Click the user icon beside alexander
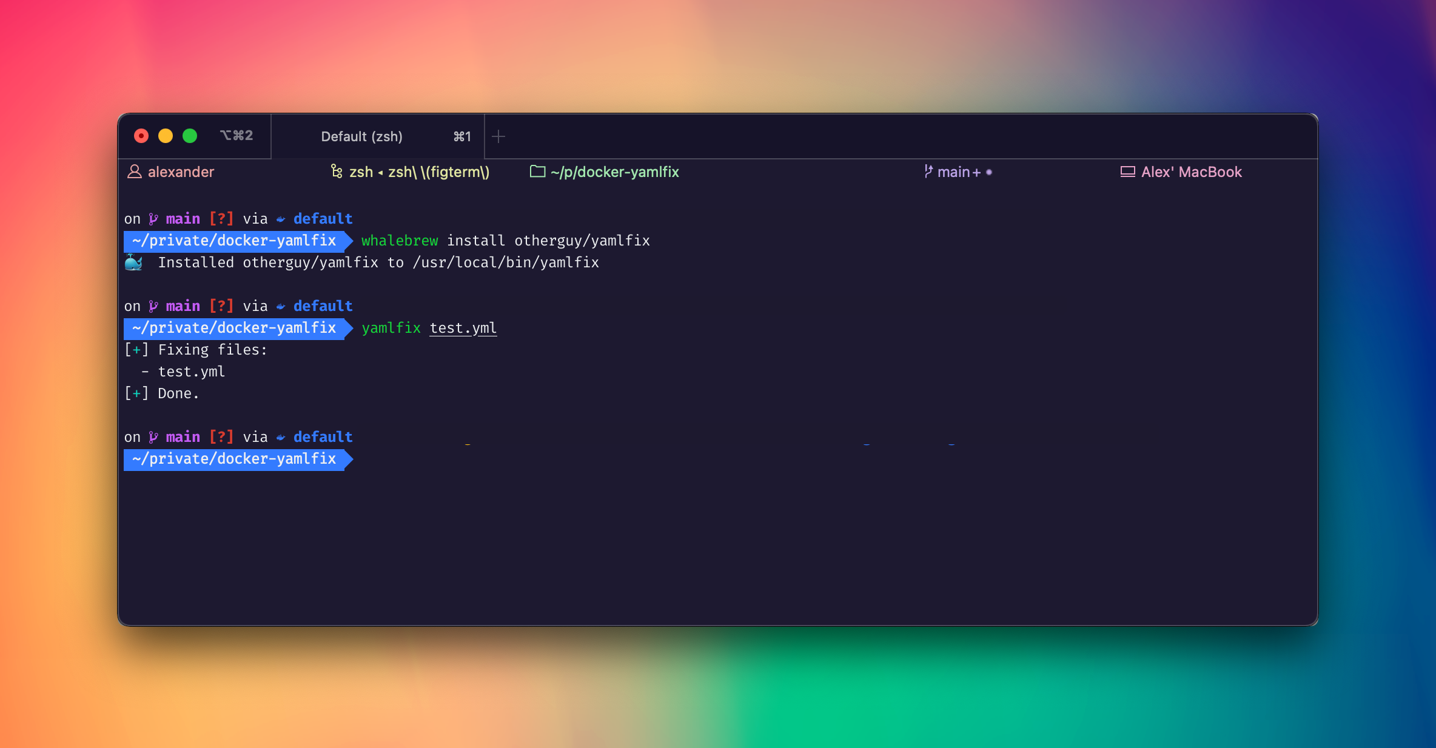The height and width of the screenshot is (748, 1436). pos(134,172)
